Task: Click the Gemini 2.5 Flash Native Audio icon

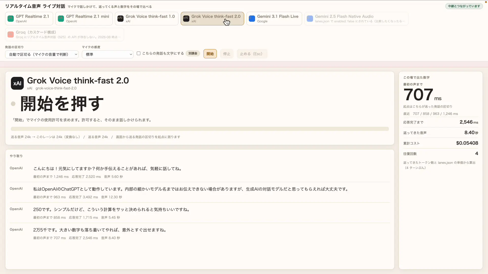Action: click(310, 19)
